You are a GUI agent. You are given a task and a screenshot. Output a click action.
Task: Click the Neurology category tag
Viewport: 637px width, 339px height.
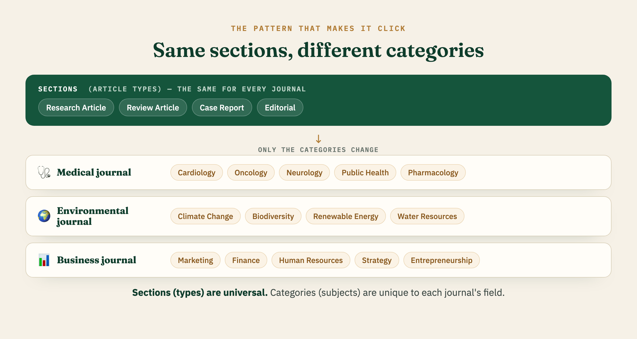click(304, 172)
